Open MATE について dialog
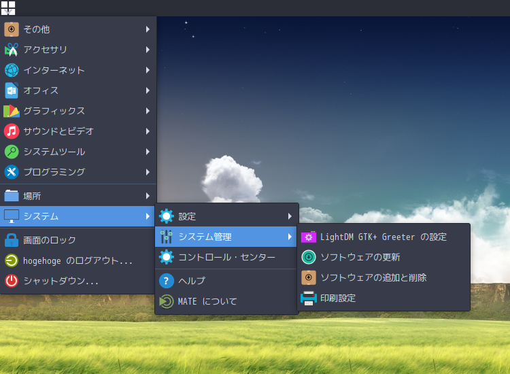Image resolution: width=510 pixels, height=374 pixels. click(226, 301)
